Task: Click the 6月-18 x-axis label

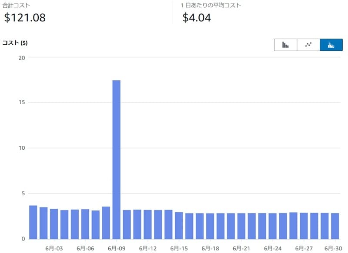Action: tap(210, 248)
